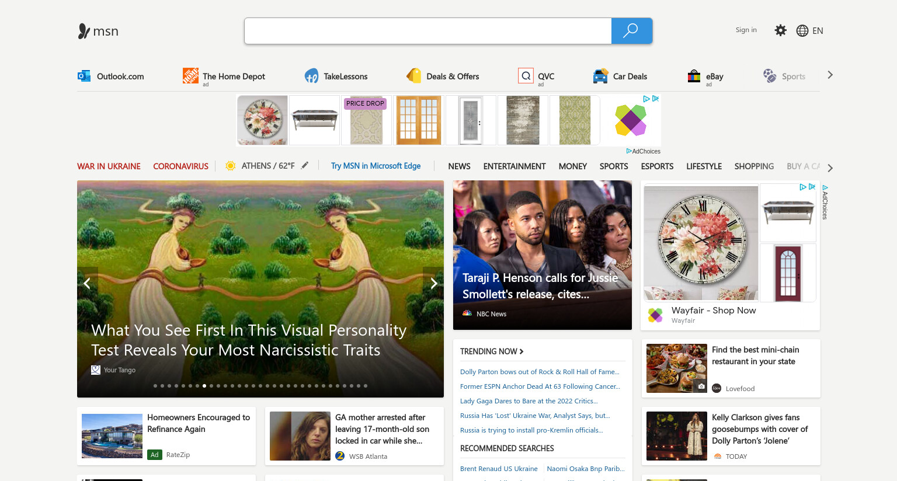Open Homeowners Refinance ad thumbnail
The width and height of the screenshot is (897, 481).
[112, 436]
